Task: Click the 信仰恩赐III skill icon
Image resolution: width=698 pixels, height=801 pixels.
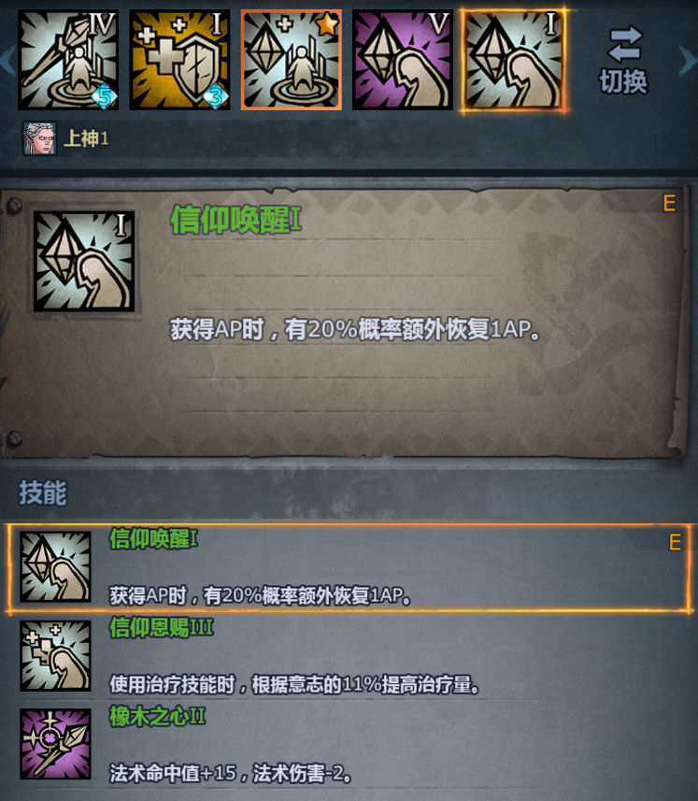Action: pyautogui.click(x=55, y=655)
